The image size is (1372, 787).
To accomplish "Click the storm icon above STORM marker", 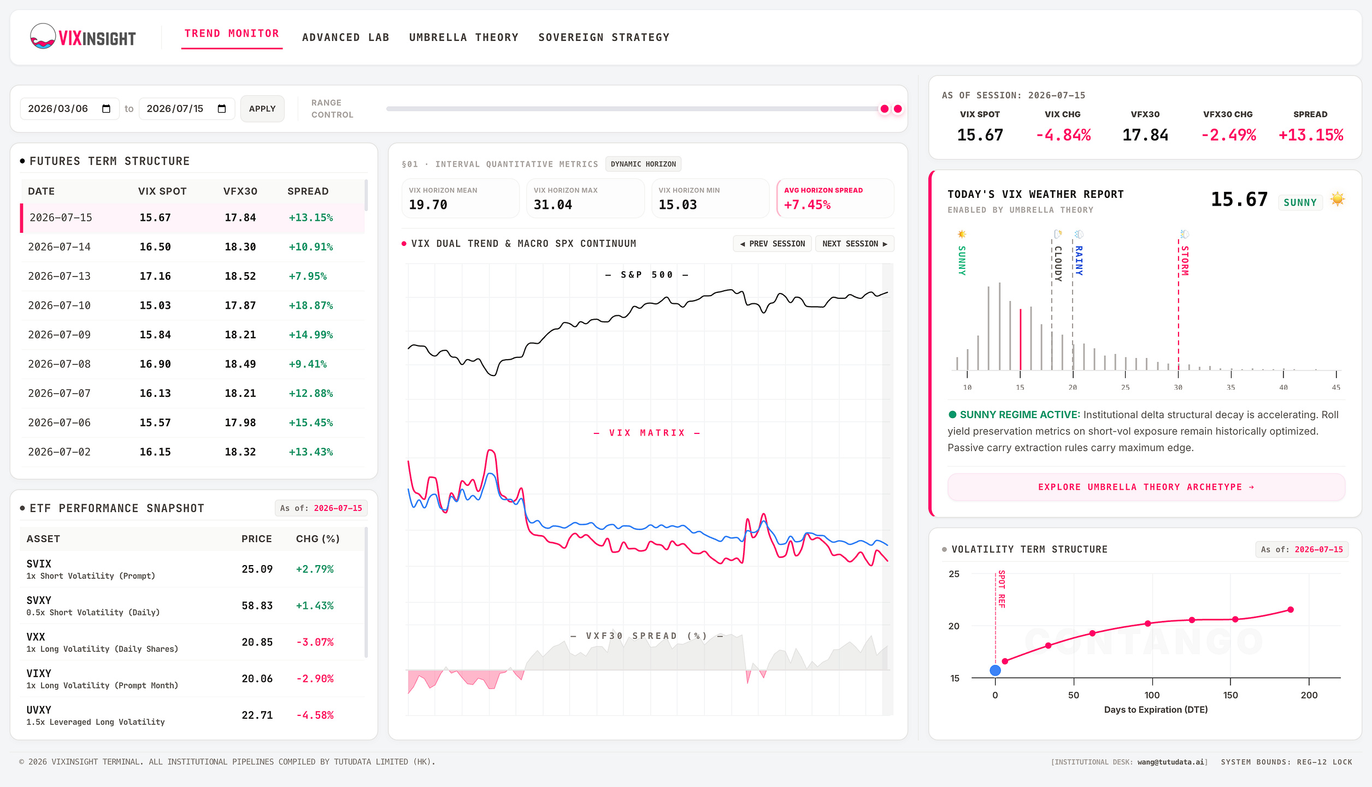I will [x=1184, y=234].
